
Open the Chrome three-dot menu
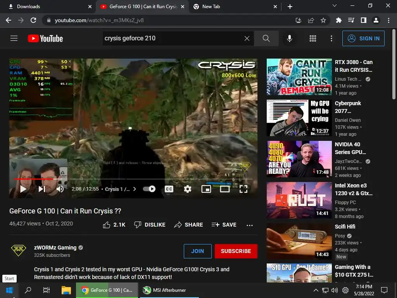click(388, 20)
